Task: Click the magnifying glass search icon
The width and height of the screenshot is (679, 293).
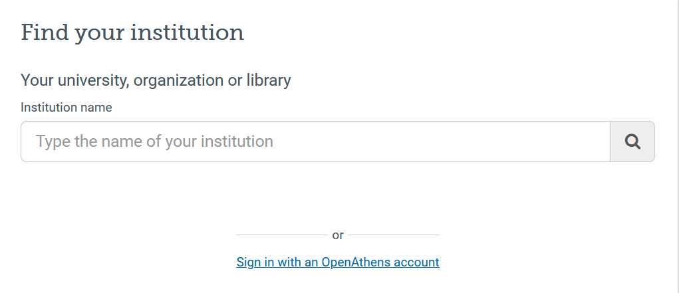Action: 632,142
